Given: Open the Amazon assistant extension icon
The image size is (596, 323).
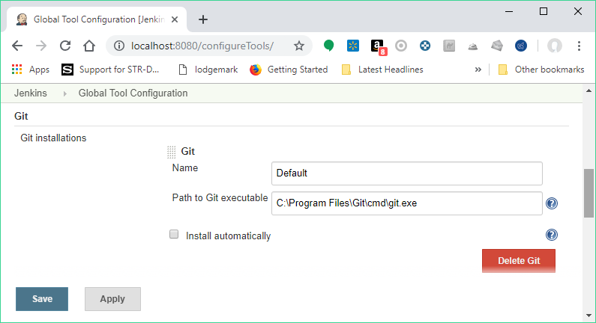Looking at the screenshot, I should tap(378, 46).
